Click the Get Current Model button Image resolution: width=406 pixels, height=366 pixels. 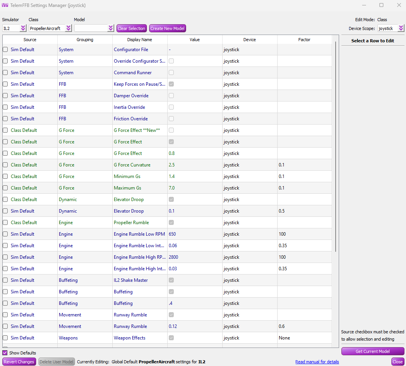(x=373, y=351)
